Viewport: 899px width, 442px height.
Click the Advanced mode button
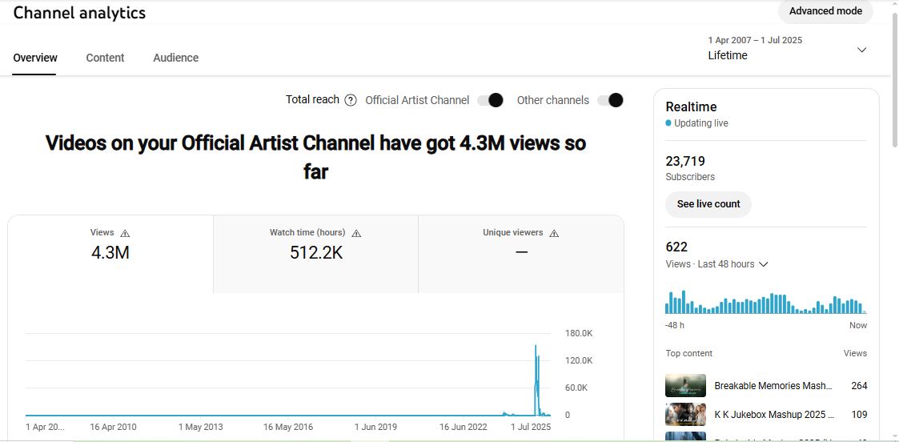825,11
